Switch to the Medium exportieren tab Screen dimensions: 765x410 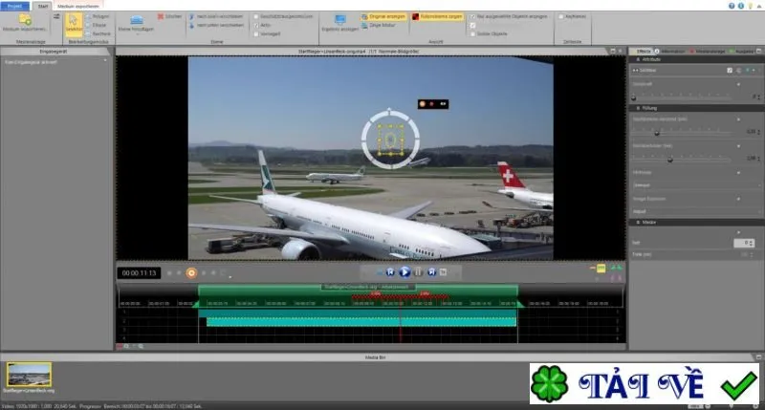pyautogui.click(x=78, y=7)
